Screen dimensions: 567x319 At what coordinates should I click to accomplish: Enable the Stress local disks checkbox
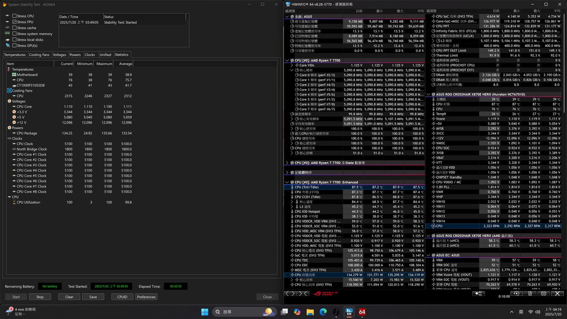click(15, 40)
